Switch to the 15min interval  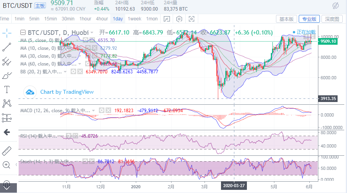[x=51, y=19]
